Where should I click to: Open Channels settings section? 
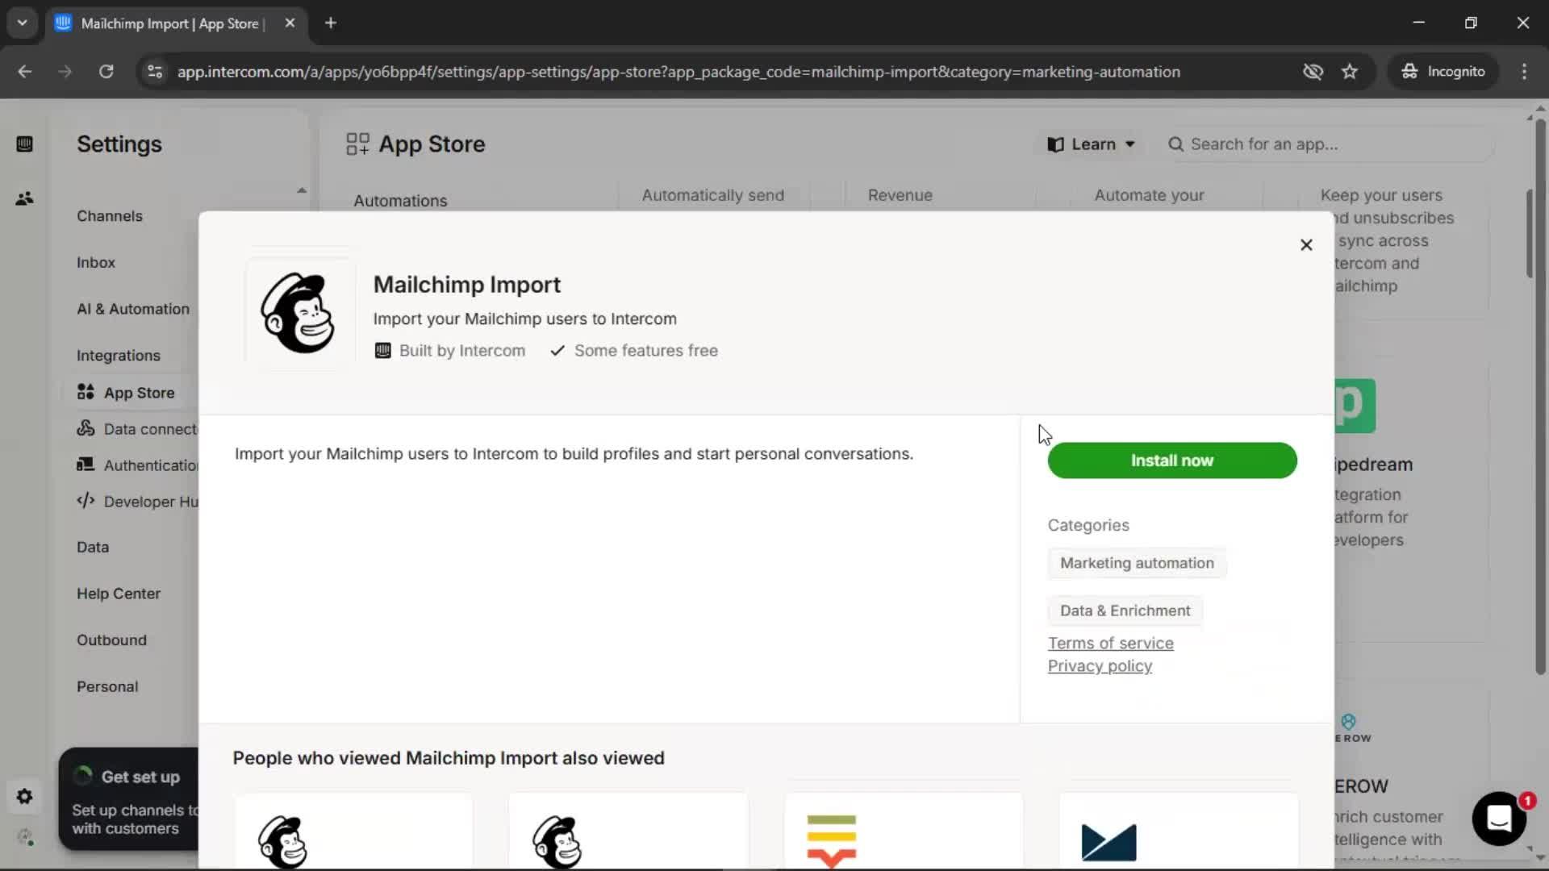pyautogui.click(x=110, y=216)
